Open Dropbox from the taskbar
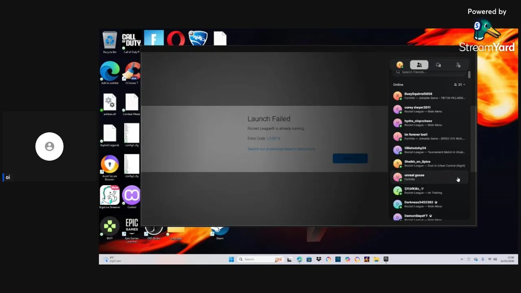 click(x=319, y=259)
